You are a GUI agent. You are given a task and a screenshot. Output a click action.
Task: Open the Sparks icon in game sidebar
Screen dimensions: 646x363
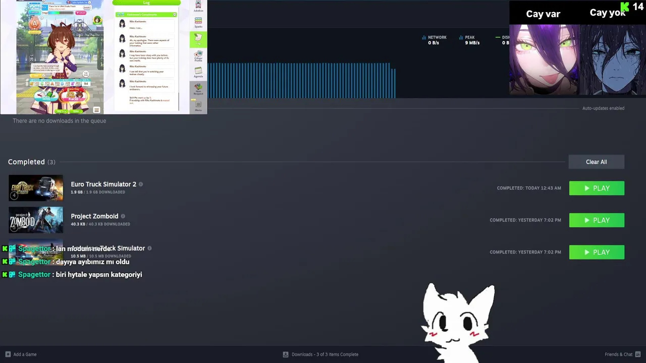[x=198, y=22]
